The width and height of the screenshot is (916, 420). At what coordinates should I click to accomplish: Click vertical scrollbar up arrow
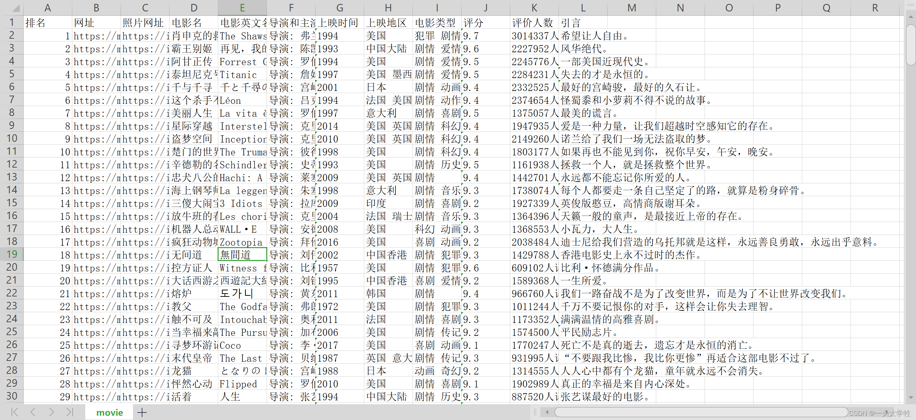[x=911, y=17]
